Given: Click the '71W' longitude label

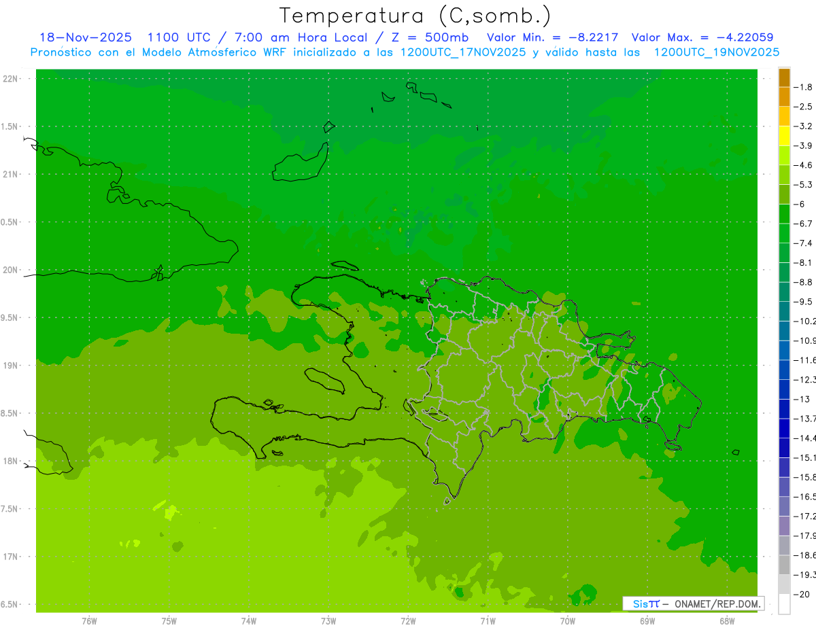Looking at the screenshot, I should (x=488, y=622).
